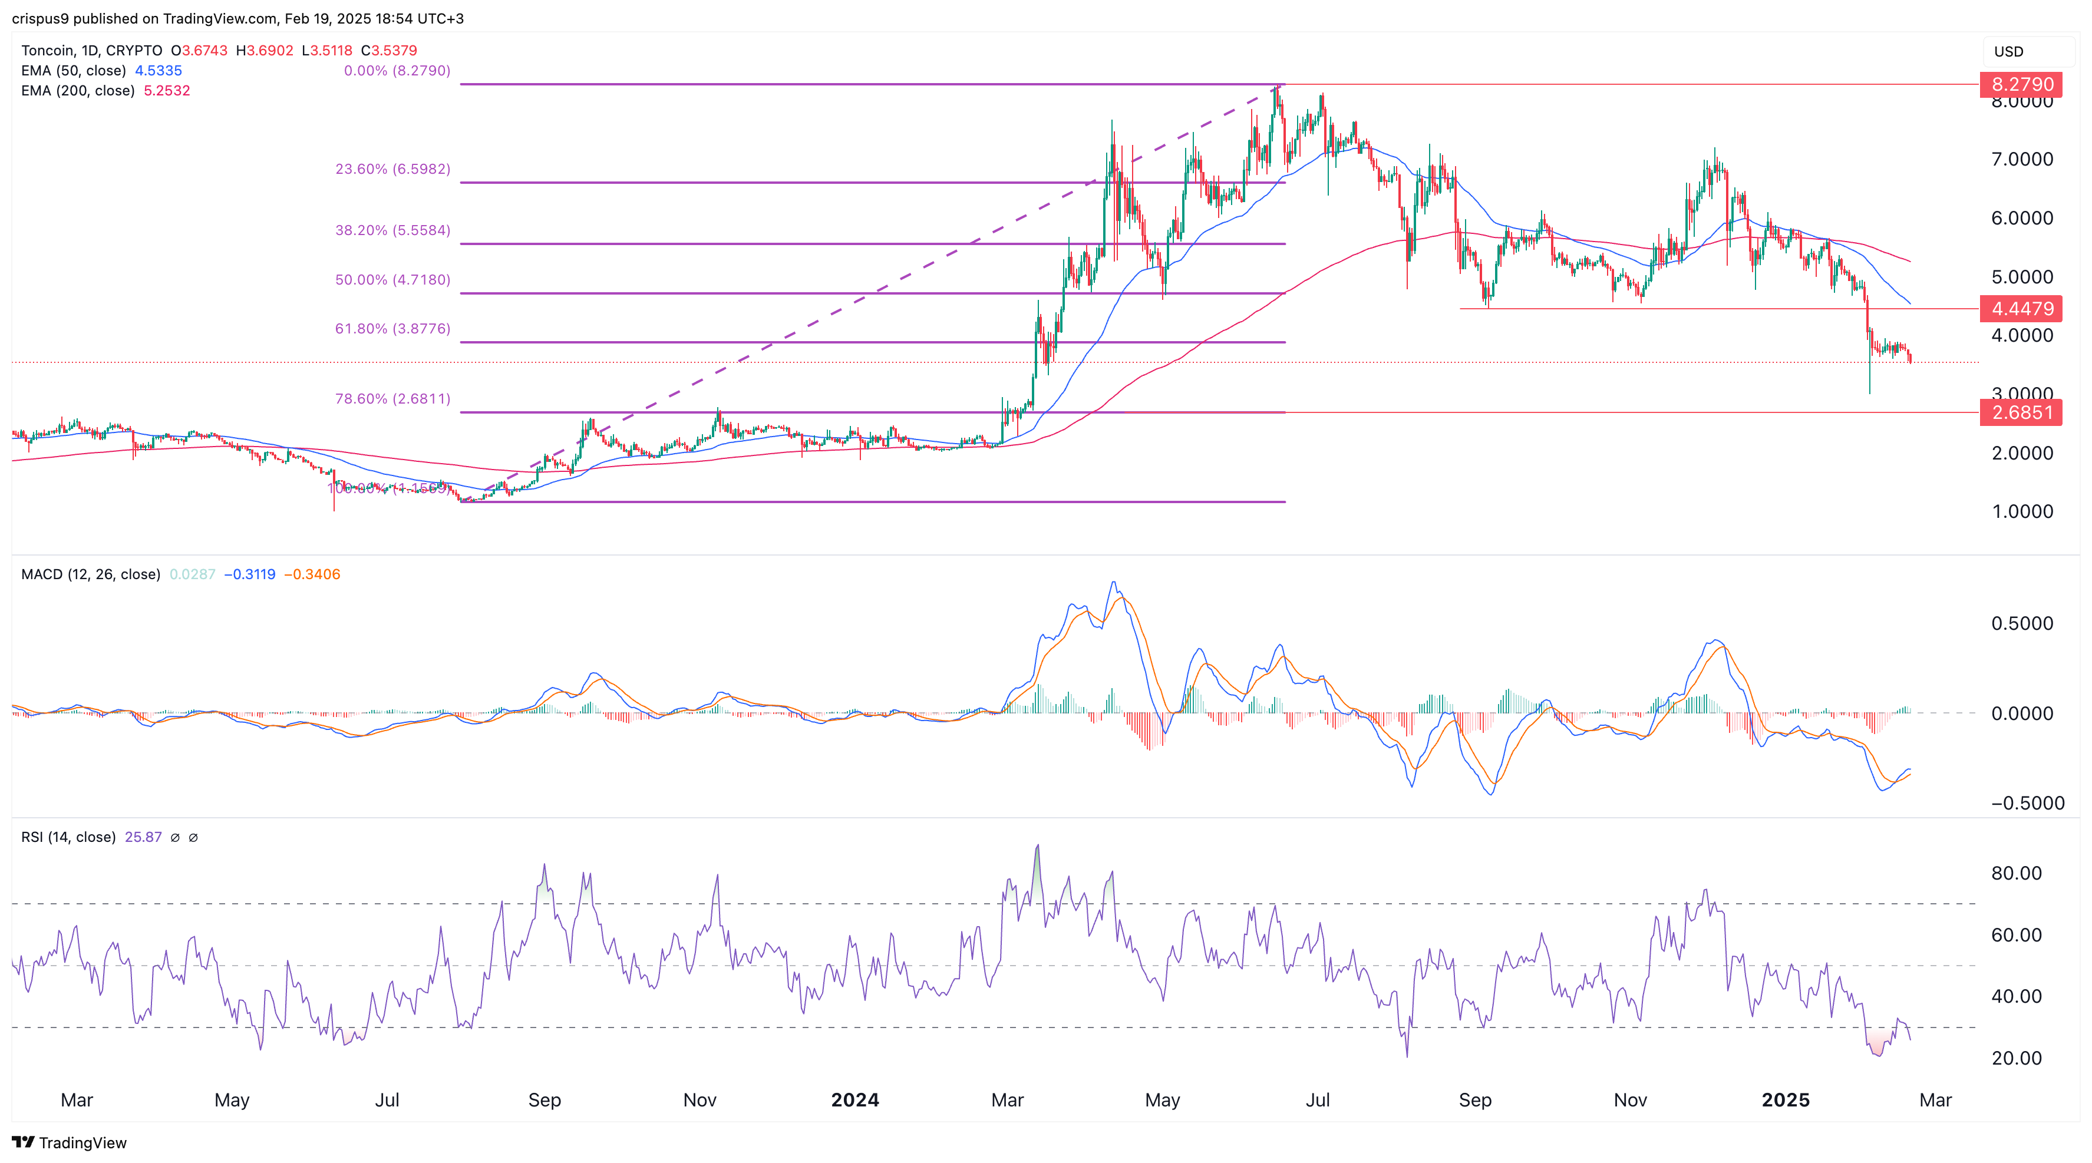Screen dimensions: 2092x1163
Task: Click the 0.5000 MACD axis label
Action: click(2022, 624)
